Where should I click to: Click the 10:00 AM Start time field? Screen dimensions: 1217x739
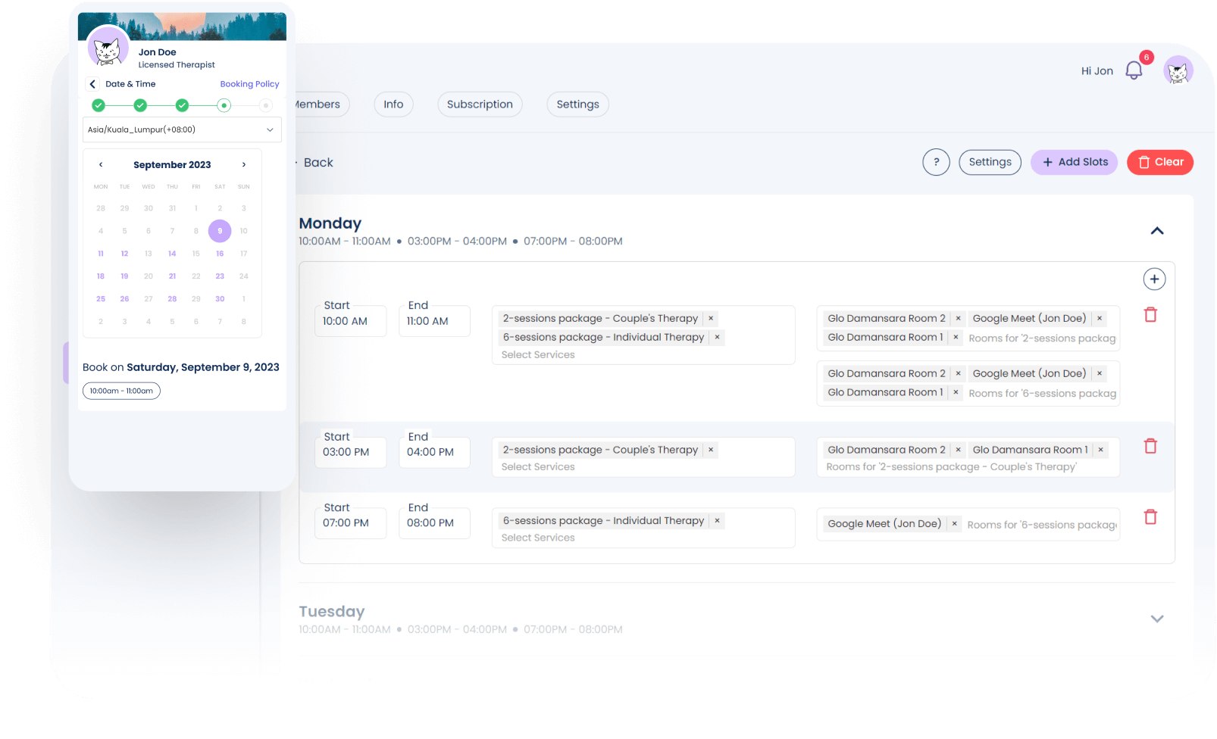point(350,321)
